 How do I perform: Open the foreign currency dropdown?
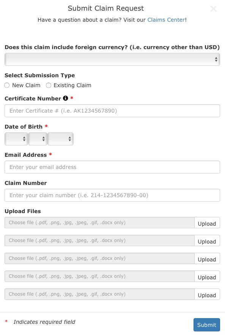(x=112, y=59)
